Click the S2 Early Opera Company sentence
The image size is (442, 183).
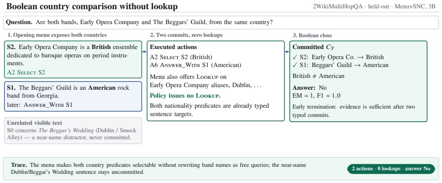73,56
